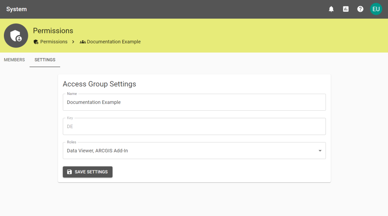This screenshot has height=216, width=388.
Task: Click the breadcrumb chevron separator
Action: (x=73, y=42)
